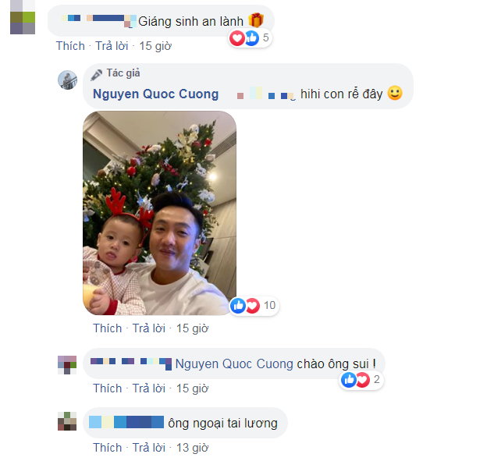Open pixelated avatar of top commenter
The height and width of the screenshot is (461, 494).
tap(23, 17)
